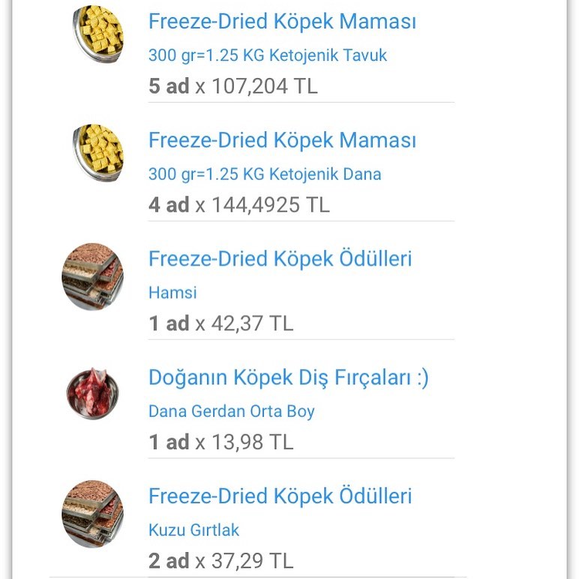Select 300 gr=1.25 KG Ketojenik Tavuk variant
The height and width of the screenshot is (579, 579).
267,55
